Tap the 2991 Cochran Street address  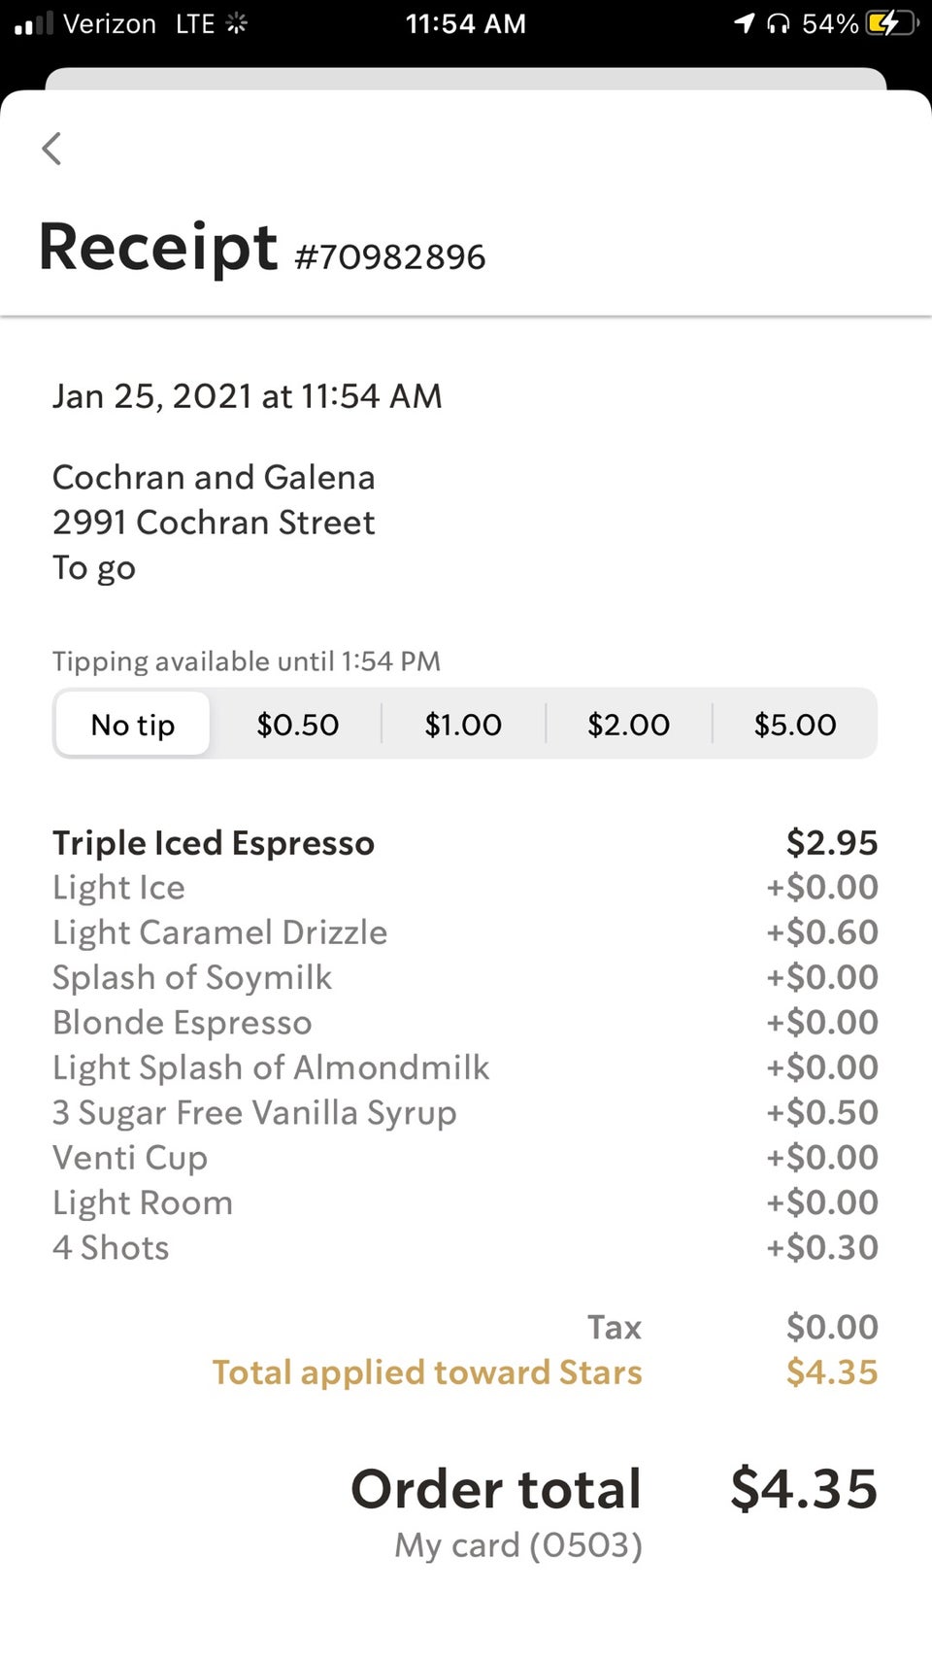[214, 523]
